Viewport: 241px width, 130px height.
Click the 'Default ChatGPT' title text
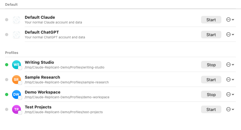click(42, 32)
